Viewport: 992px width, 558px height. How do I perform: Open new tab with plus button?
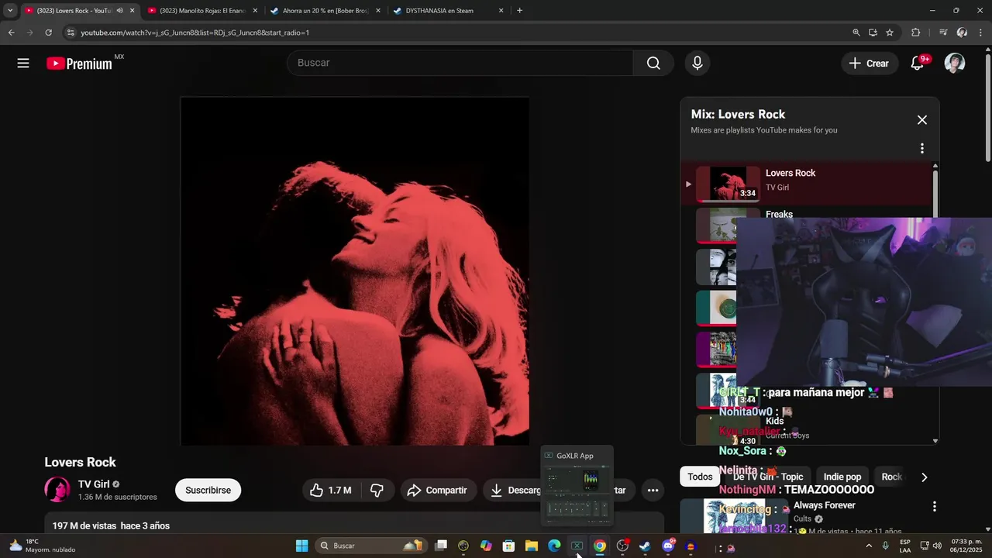pyautogui.click(x=519, y=11)
